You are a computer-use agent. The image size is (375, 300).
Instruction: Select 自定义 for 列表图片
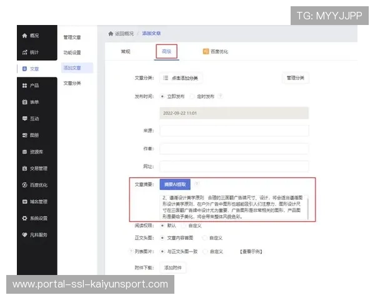tap(205, 251)
